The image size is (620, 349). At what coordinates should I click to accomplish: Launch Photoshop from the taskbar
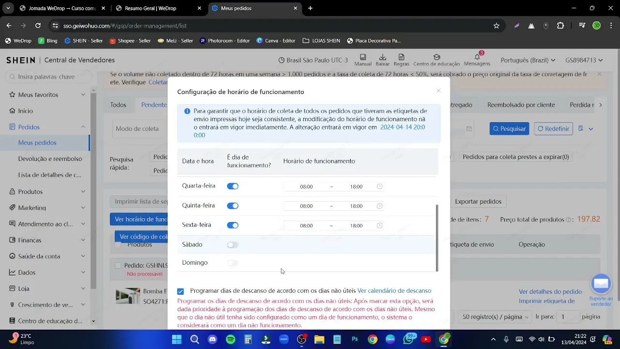(x=355, y=339)
